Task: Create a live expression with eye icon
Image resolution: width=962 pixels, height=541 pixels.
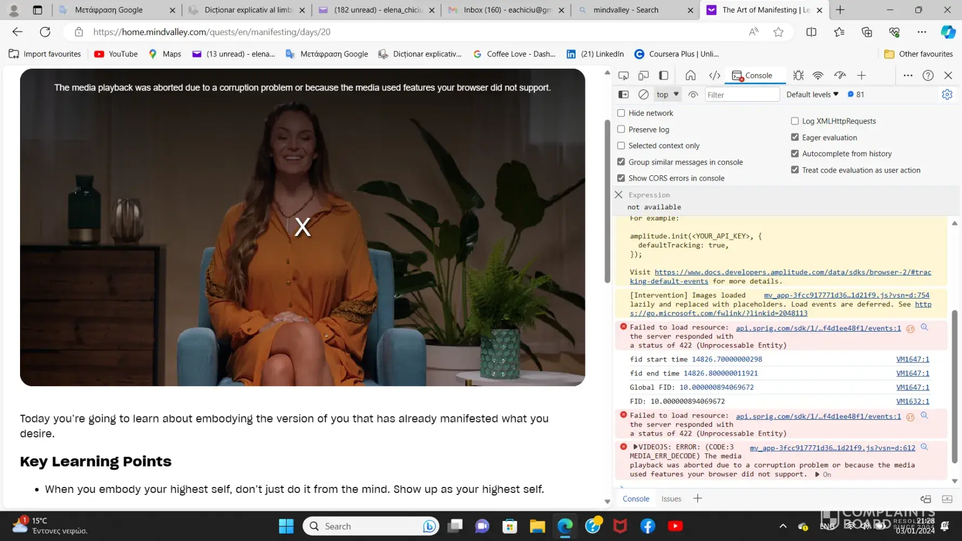Action: [x=693, y=95]
